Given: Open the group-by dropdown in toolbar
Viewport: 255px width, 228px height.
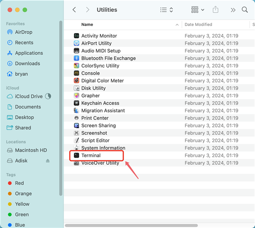Looking at the screenshot, I should (197, 10).
